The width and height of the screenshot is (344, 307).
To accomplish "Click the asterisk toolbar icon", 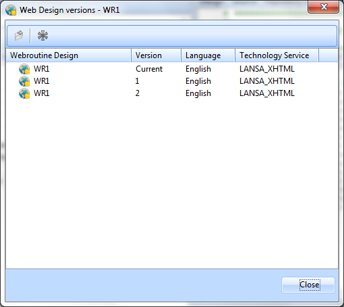I will tap(42, 36).
